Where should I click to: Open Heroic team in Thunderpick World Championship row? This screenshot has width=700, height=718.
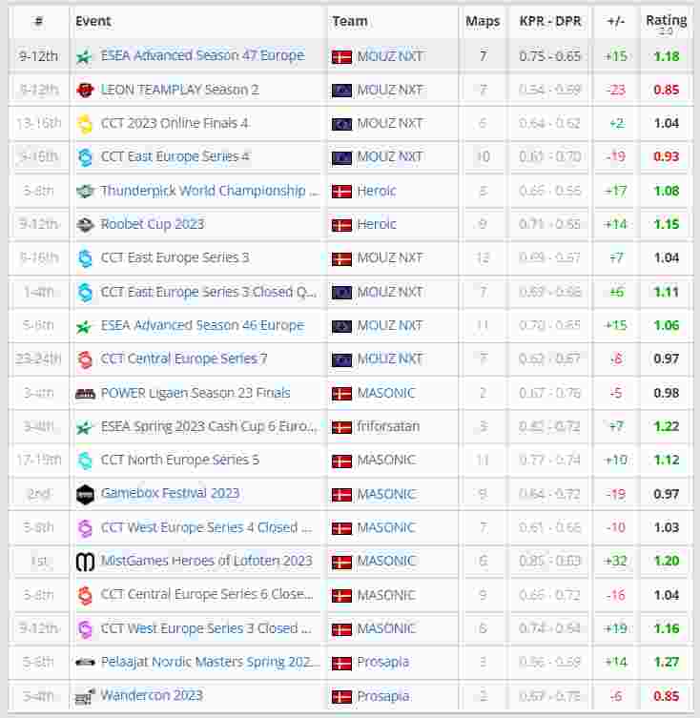pos(376,191)
